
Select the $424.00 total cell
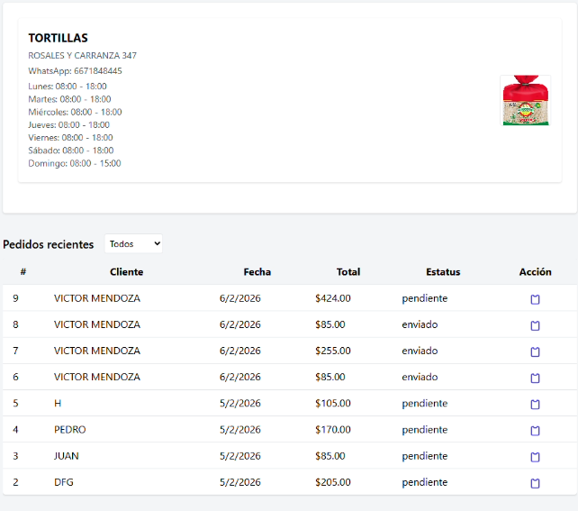coord(332,298)
